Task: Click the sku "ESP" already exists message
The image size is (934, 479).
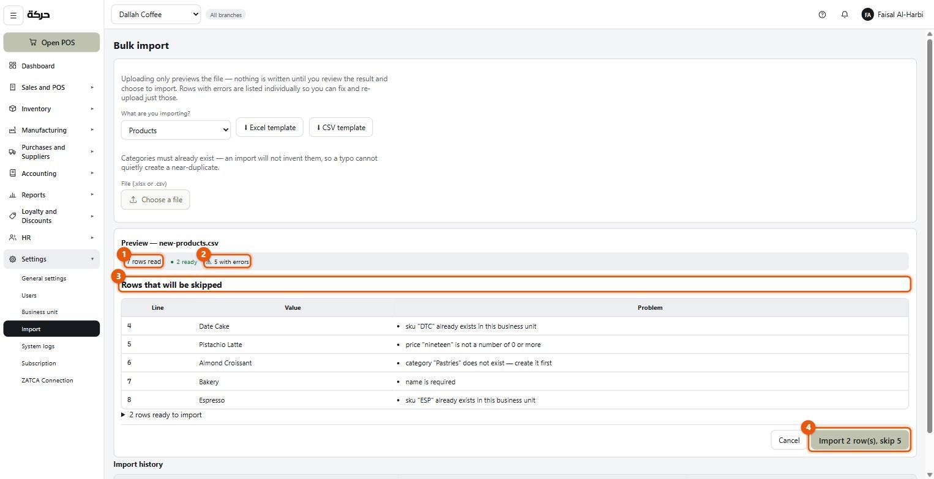Action: tap(470, 400)
